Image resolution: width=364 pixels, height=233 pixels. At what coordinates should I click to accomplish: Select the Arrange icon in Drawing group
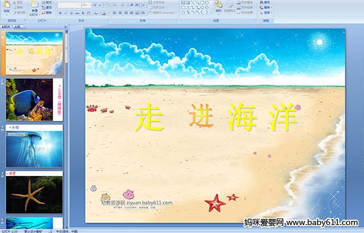(x=218, y=6)
